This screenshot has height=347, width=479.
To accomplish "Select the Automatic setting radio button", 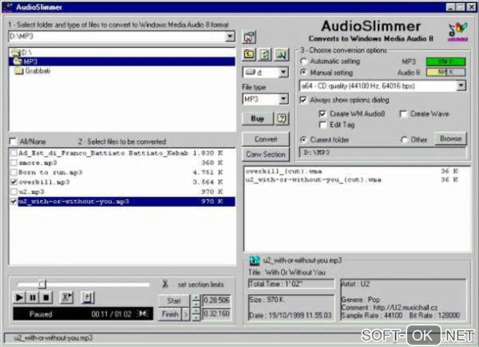I will point(303,61).
